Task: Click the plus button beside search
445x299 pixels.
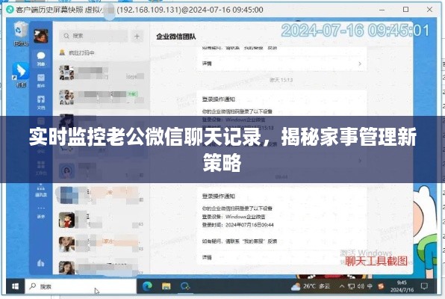Action: 137,36
